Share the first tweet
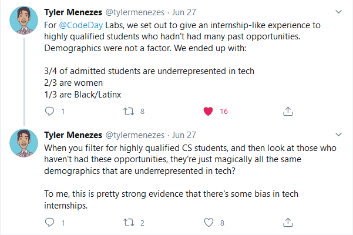 [288, 110]
